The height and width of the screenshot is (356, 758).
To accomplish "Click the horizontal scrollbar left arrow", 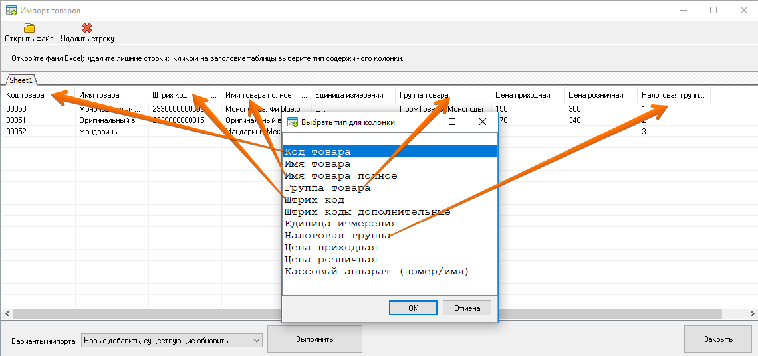I will [7, 314].
